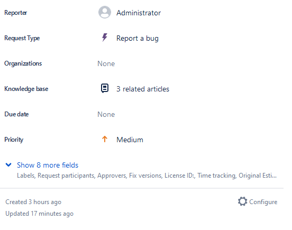Click the Priority field label
The height and width of the screenshot is (230, 292).
[x=14, y=140]
